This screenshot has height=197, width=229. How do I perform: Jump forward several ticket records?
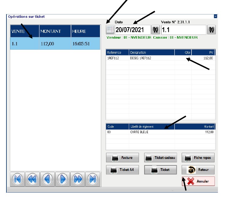[x=77, y=179]
